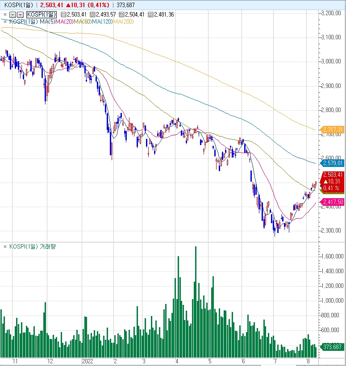The image size is (346, 366).
Task: Click the pink 2,417.50 MA20 price tag
Action: coord(332,202)
